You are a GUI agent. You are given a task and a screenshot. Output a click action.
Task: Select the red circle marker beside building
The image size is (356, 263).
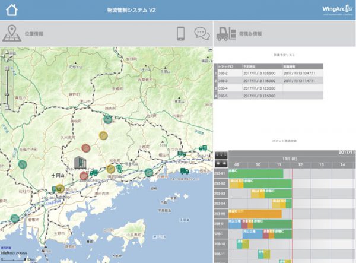[85, 175]
